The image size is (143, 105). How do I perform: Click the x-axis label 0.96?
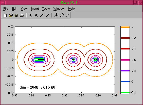(x=65, y=95)
